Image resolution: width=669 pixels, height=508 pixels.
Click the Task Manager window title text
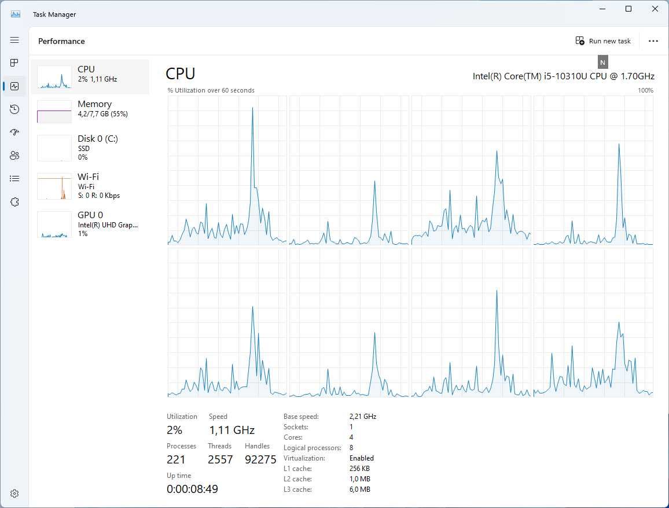point(54,14)
